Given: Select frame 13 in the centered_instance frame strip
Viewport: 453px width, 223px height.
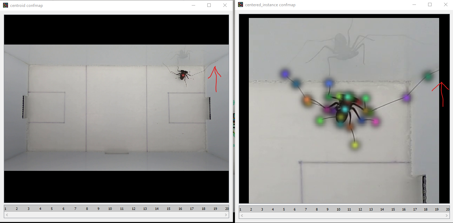Looking at the screenshot, I should (371, 209).
